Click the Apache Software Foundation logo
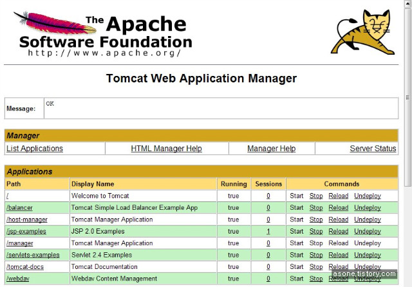The height and width of the screenshot is (287, 412). pyautogui.click(x=103, y=34)
